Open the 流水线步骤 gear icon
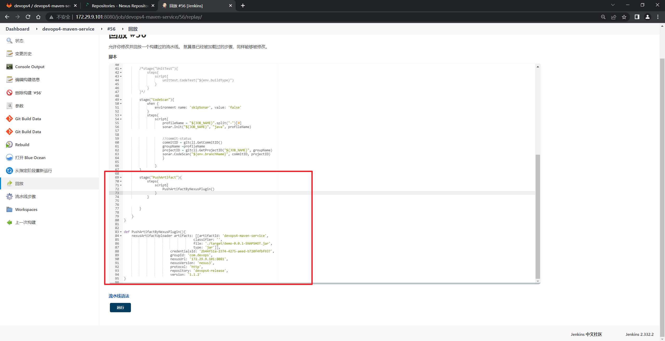 click(x=9, y=196)
